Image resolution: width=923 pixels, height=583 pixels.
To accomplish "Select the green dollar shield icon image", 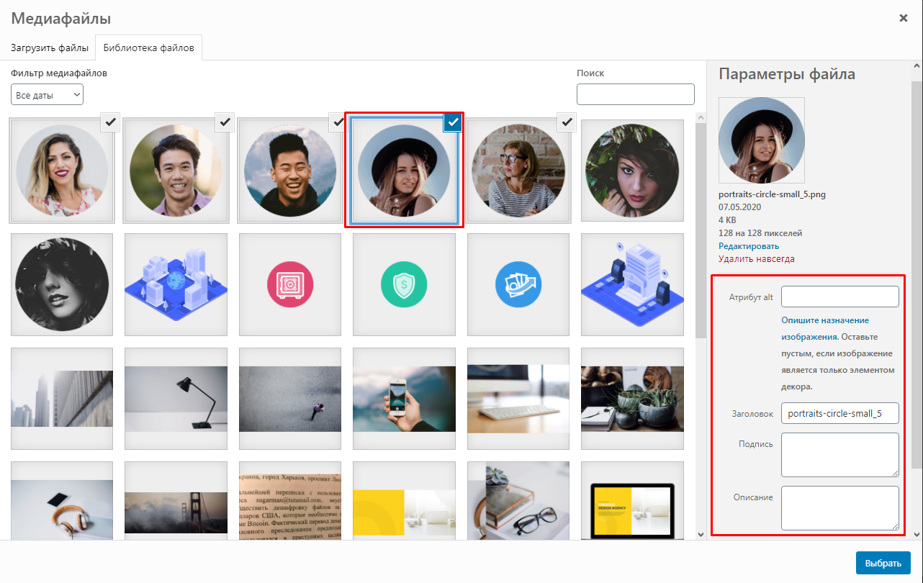I will [404, 284].
